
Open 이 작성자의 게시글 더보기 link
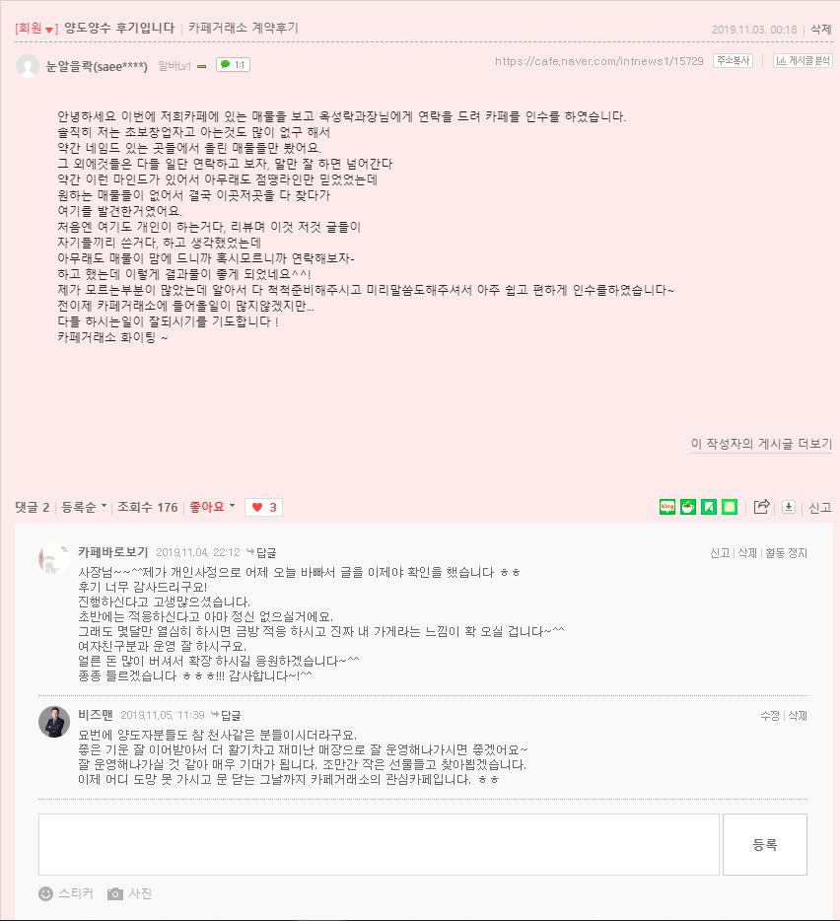(761, 444)
